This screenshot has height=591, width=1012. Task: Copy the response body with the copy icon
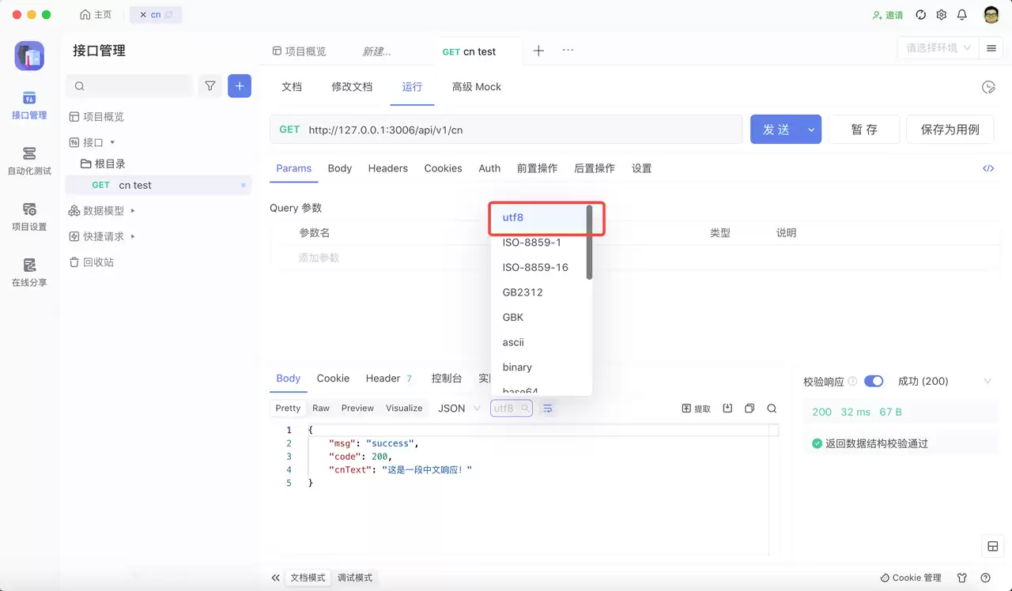(x=750, y=408)
